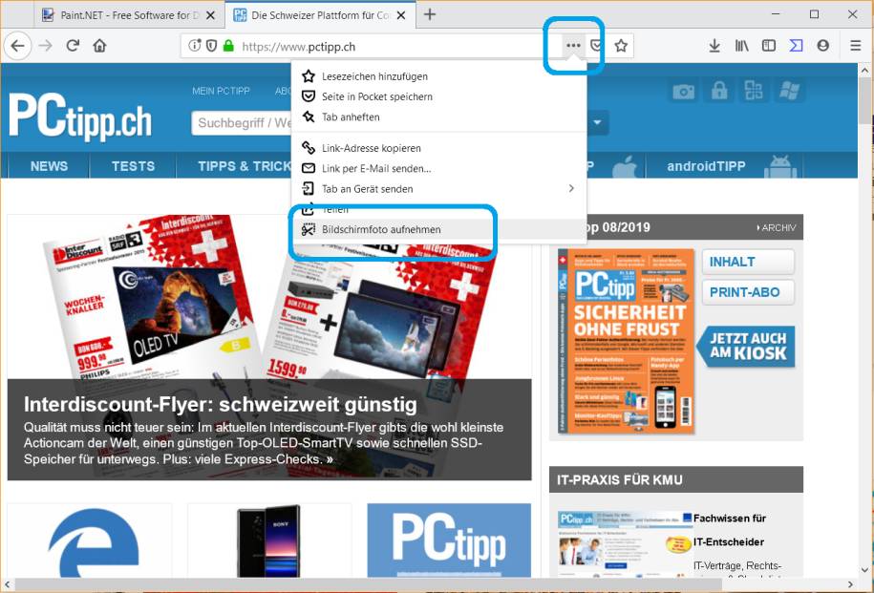Click the Windows logo icon in PCtipp header
Screen dimensions: 874x593
pyautogui.click(x=789, y=91)
